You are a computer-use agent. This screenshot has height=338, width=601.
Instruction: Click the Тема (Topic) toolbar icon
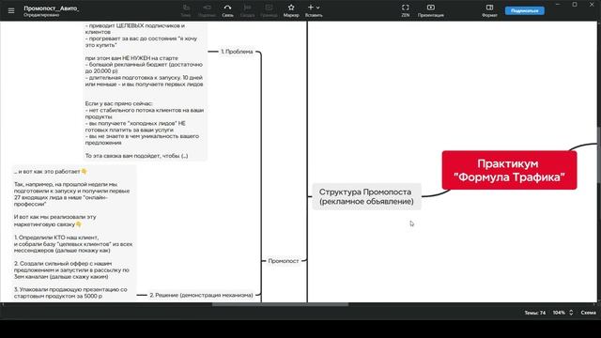click(x=186, y=10)
